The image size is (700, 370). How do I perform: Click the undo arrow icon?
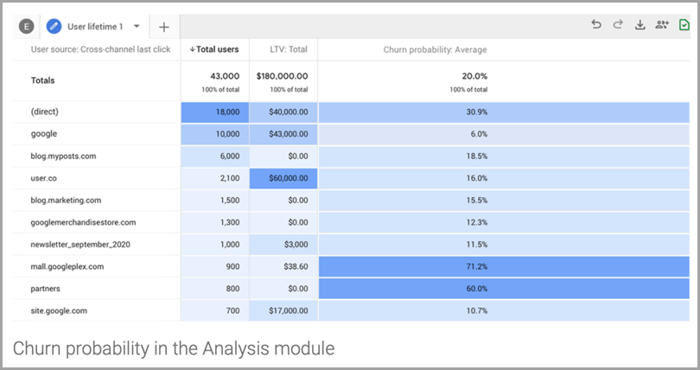pyautogui.click(x=596, y=25)
